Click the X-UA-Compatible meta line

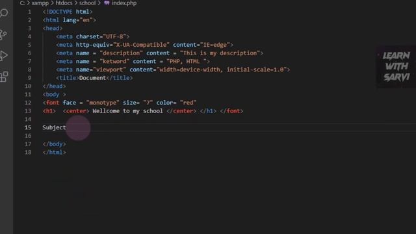[x=144, y=45]
